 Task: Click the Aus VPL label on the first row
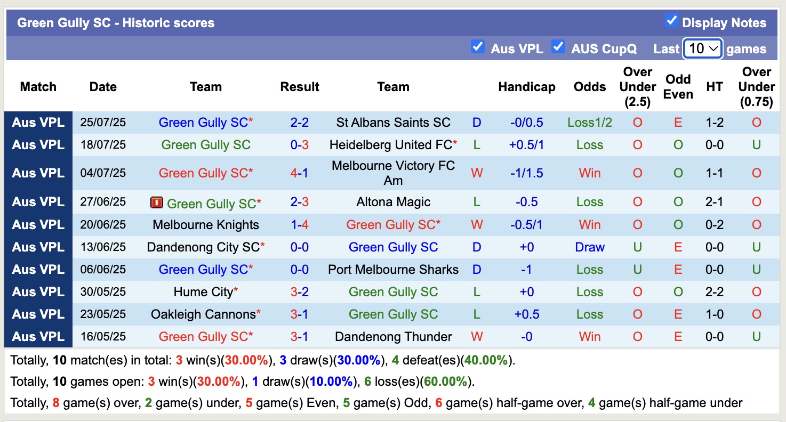click(37, 122)
